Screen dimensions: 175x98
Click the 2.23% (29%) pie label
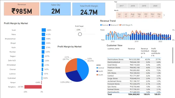click(65, 82)
